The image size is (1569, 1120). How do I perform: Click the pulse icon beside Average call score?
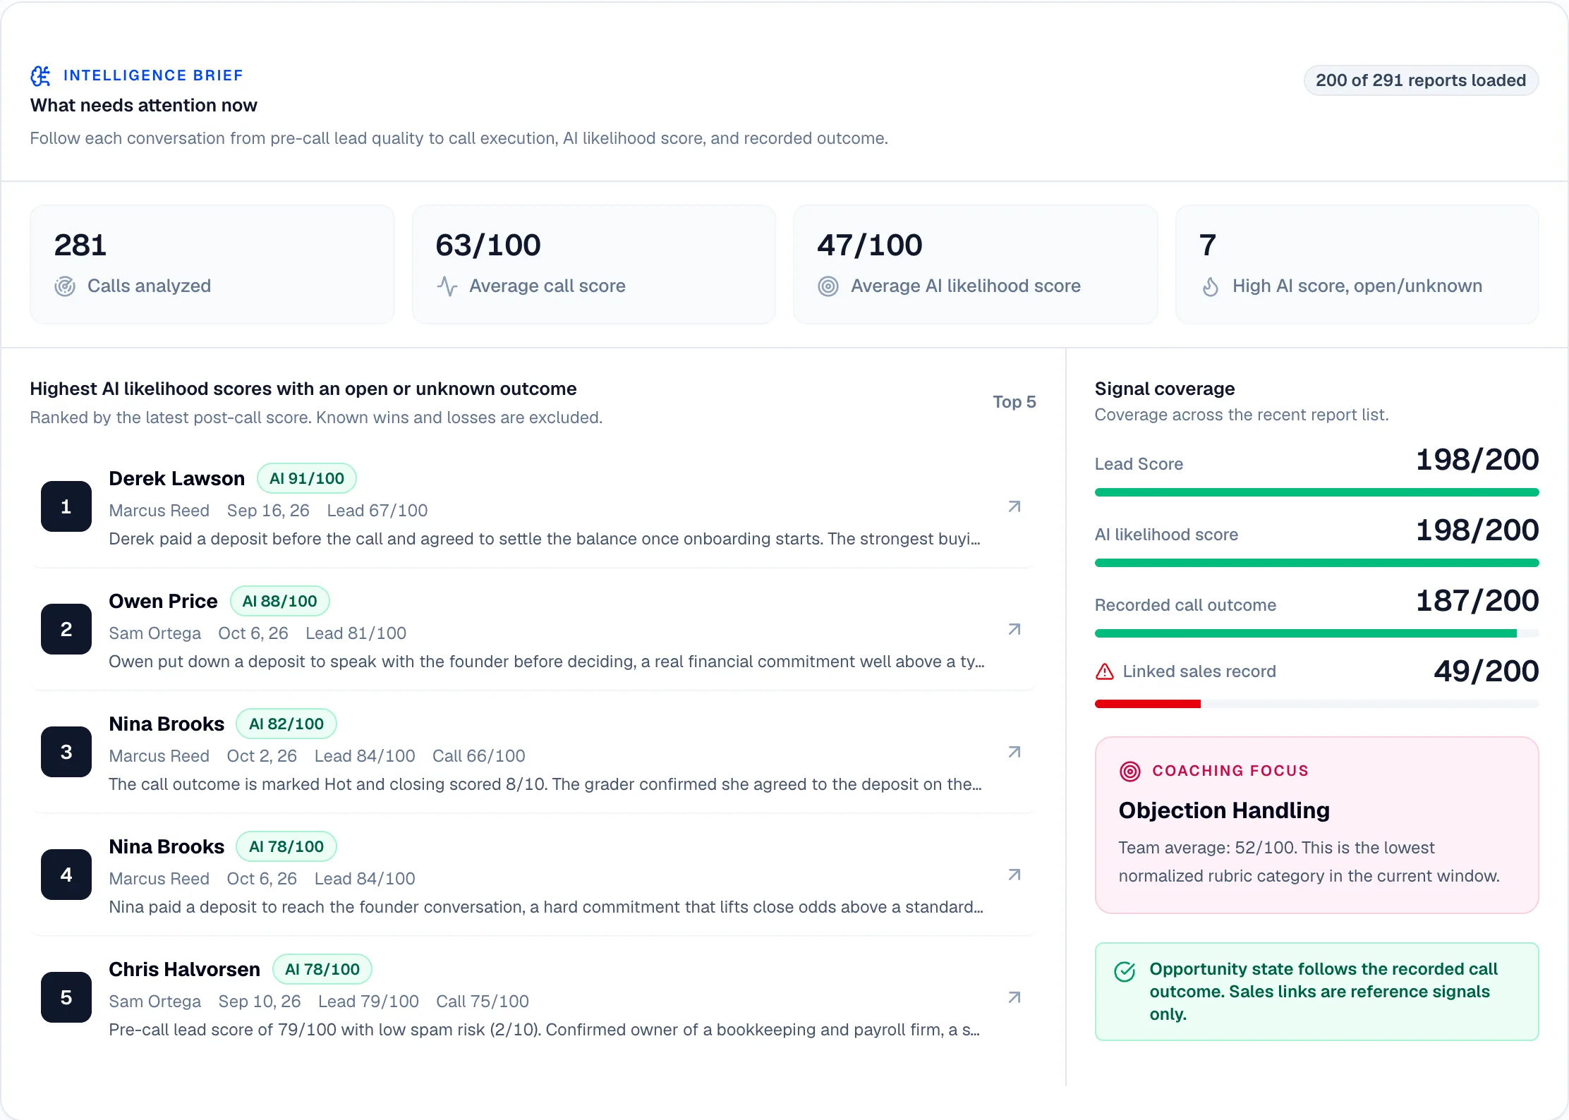447,286
